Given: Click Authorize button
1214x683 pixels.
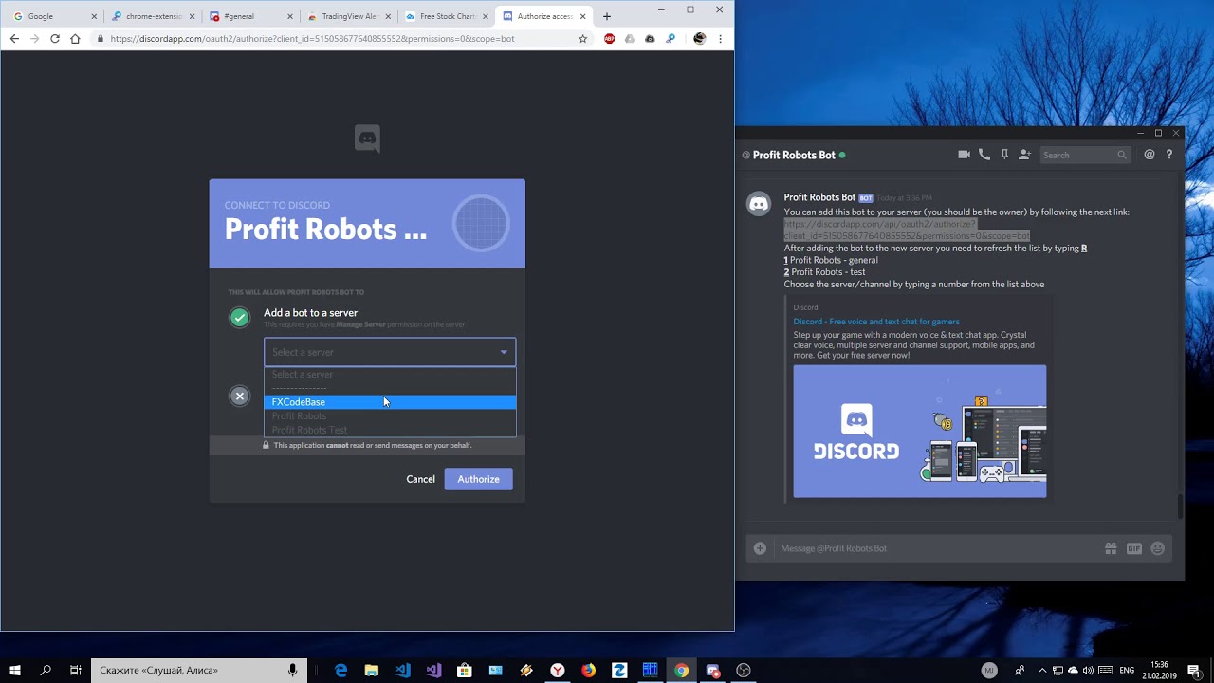Looking at the screenshot, I should pyautogui.click(x=478, y=479).
